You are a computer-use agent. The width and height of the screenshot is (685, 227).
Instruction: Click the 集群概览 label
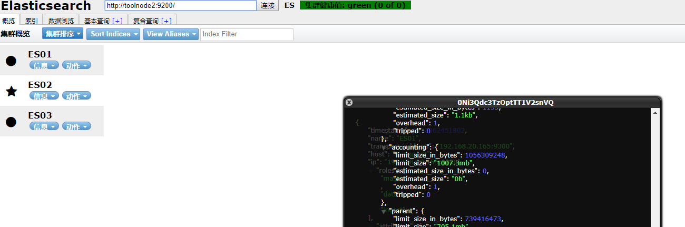tap(15, 34)
